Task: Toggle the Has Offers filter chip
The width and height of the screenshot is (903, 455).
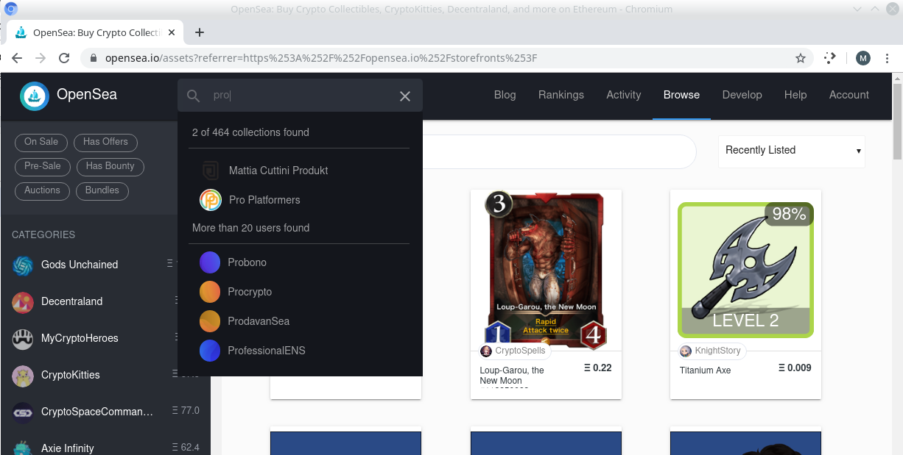Action: click(105, 142)
